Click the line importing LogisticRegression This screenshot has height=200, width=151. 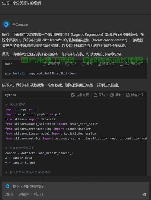[50, 133]
